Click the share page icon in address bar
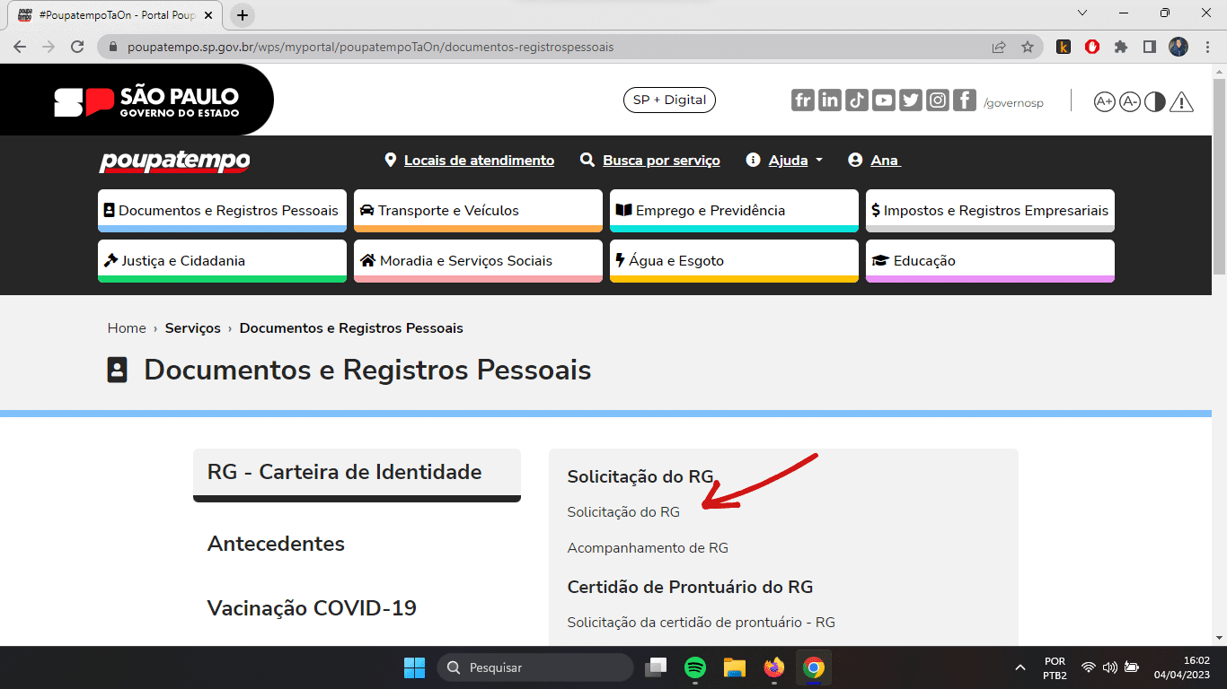This screenshot has height=689, width=1227. (999, 47)
